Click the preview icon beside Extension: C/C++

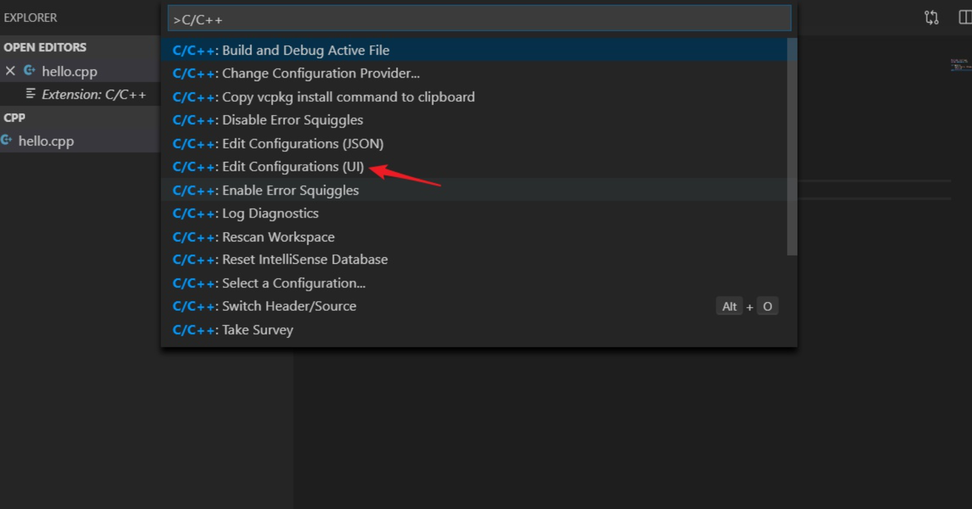(31, 94)
